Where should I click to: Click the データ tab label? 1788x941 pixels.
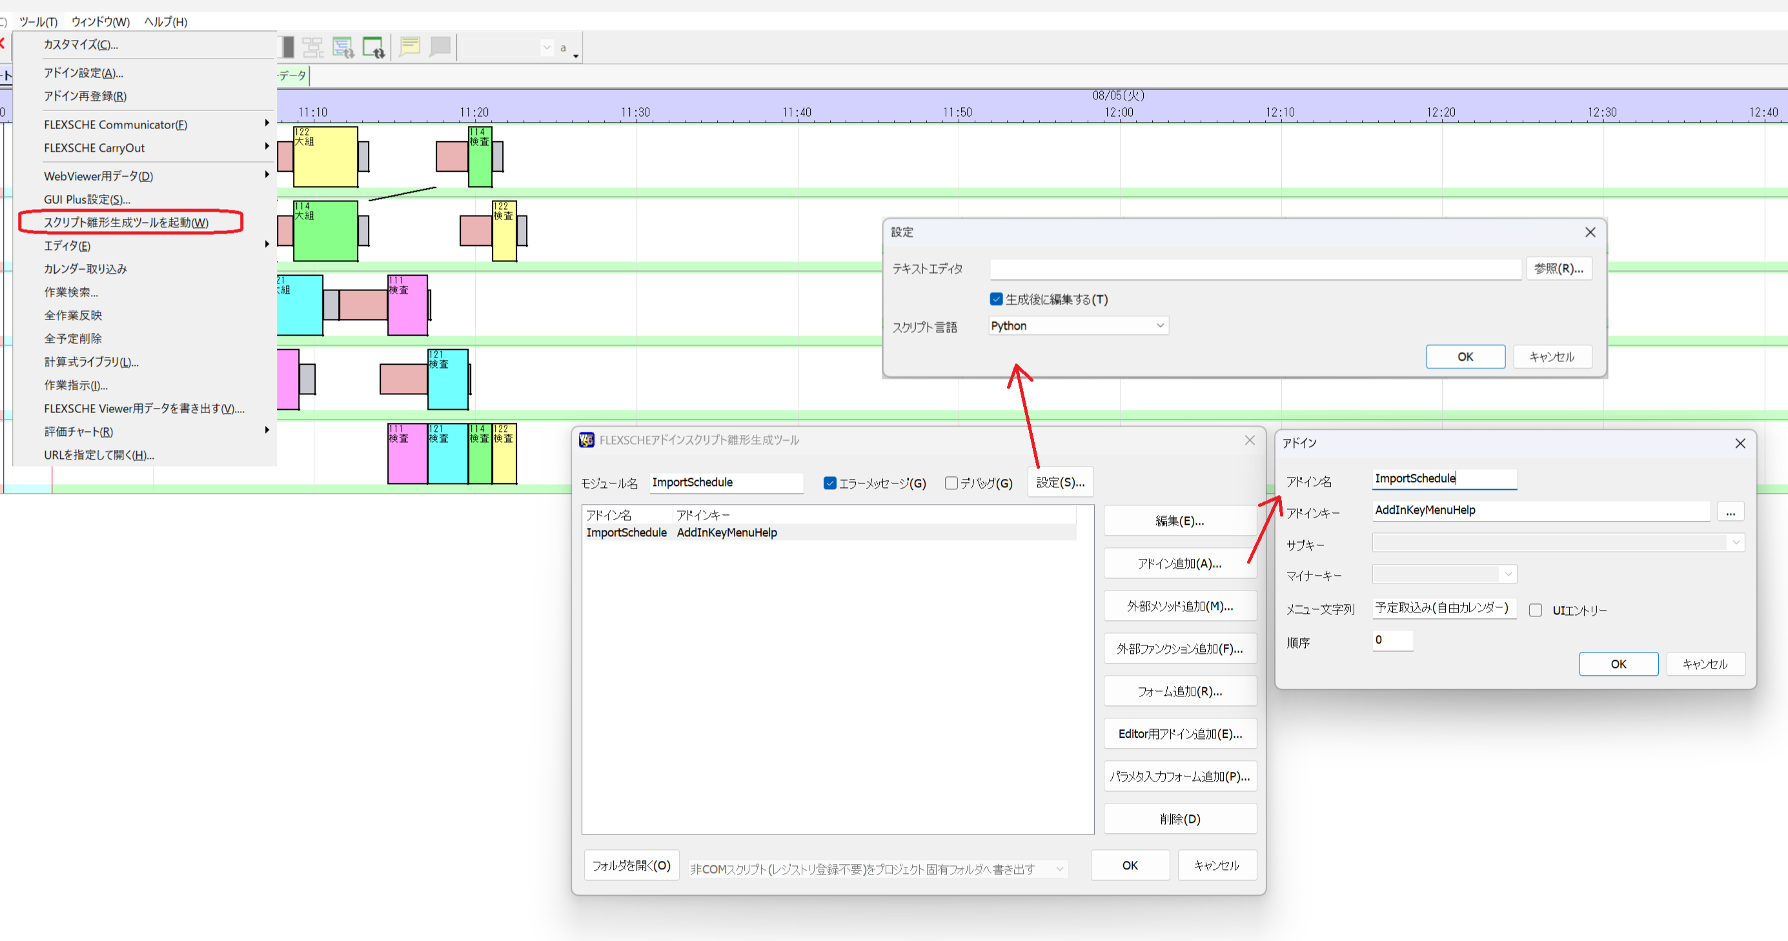click(x=292, y=75)
